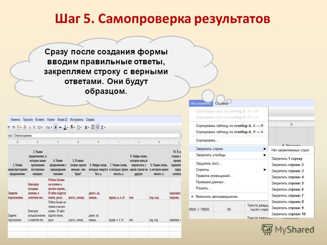This screenshot has height=245, width=327.
Task: Toggle strikethrough text formatting
Action: click(x=60, y=127)
